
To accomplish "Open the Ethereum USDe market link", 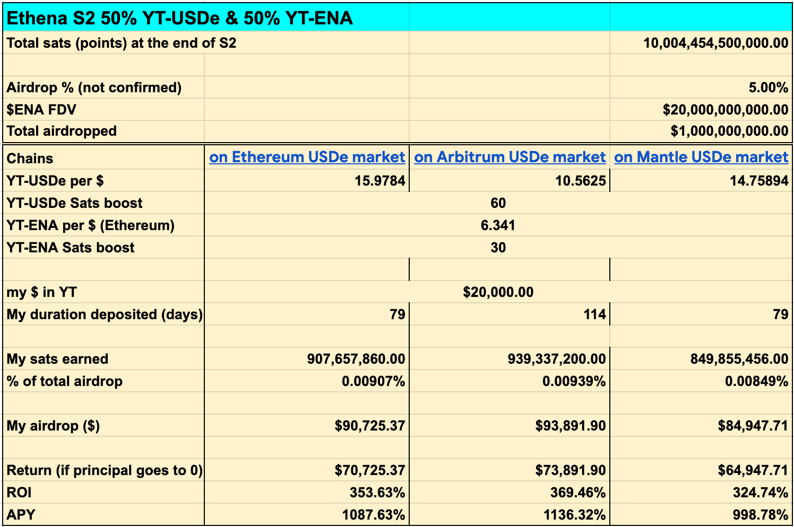I will 307,157.
